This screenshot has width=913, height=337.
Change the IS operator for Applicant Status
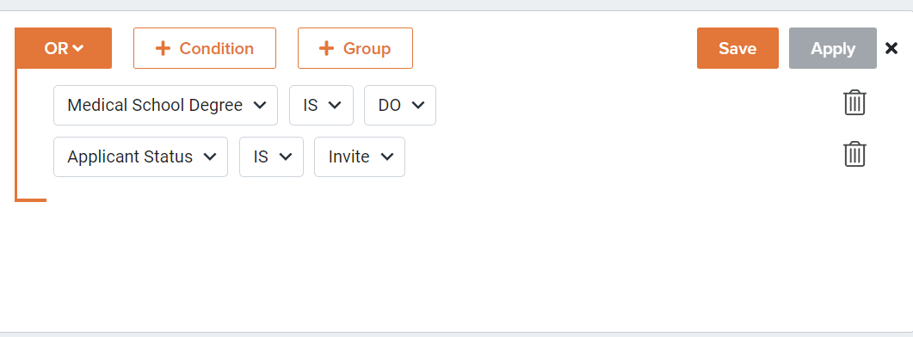[271, 156]
